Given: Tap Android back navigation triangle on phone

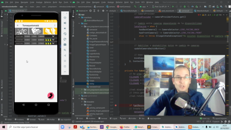Looking at the screenshot, I should tap(23, 105).
